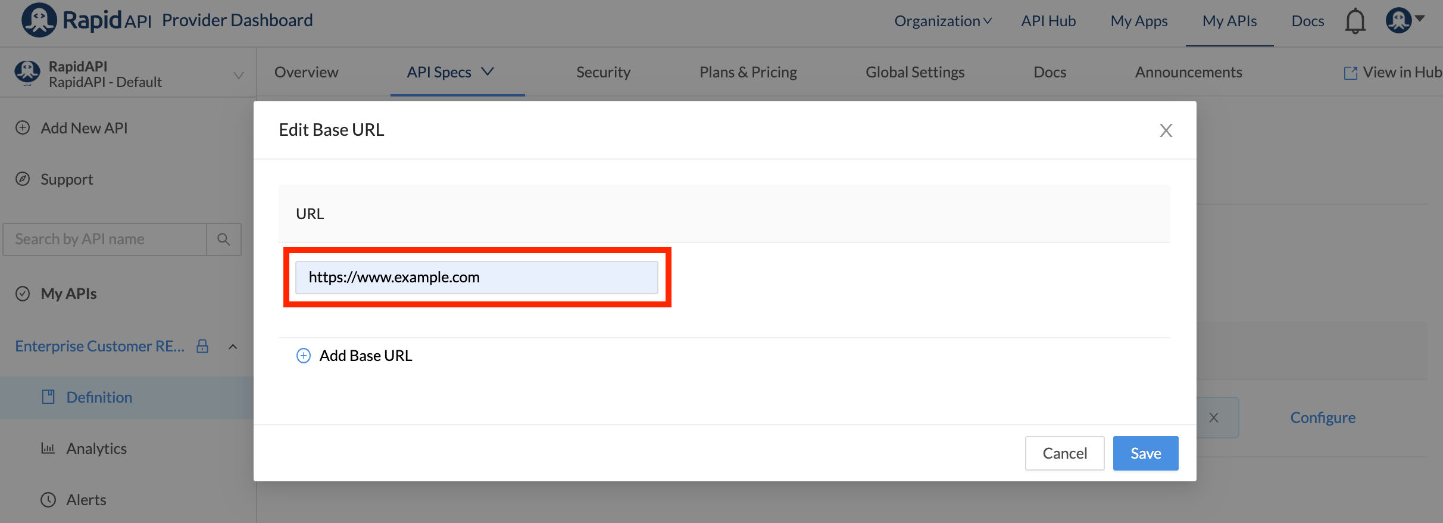Click the Analytics chart icon

48,448
